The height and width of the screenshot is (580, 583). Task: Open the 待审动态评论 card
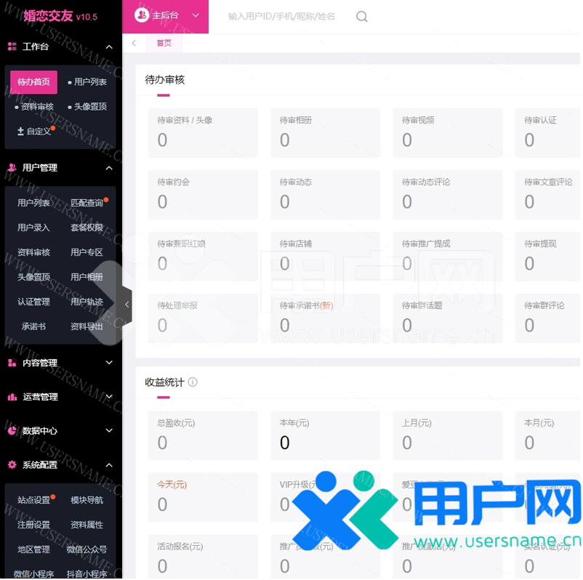pos(448,195)
